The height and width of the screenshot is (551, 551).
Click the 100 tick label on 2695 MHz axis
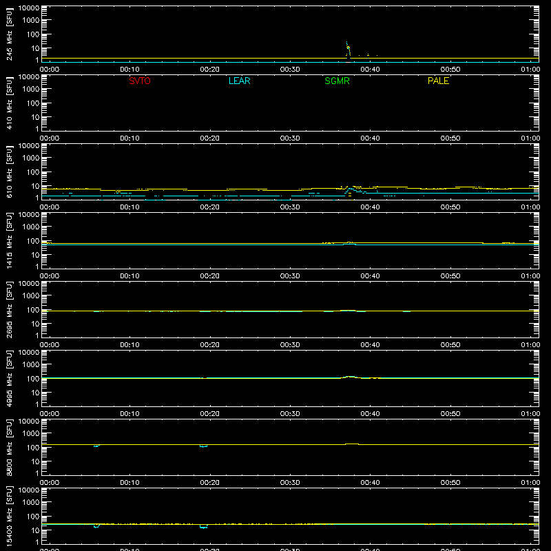[x=33, y=310]
